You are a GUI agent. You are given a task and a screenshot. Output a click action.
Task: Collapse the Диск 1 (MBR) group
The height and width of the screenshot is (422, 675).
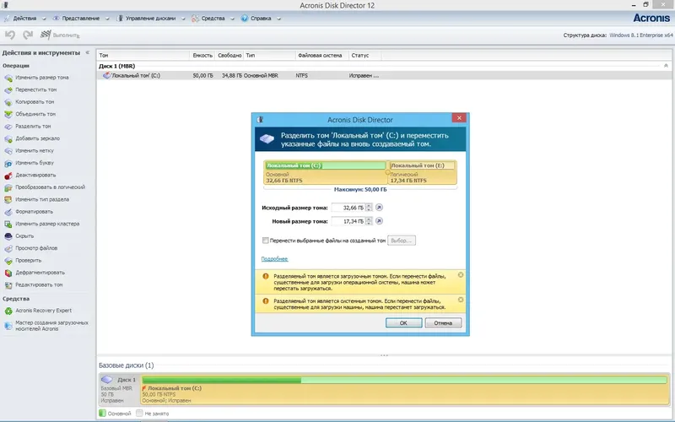[666, 66]
